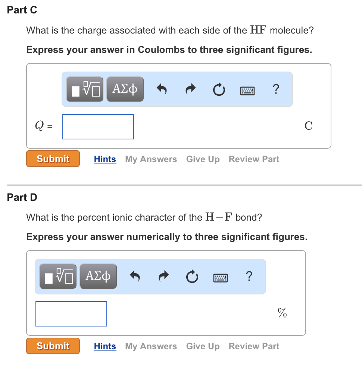Submit the Part D answer

tap(53, 346)
